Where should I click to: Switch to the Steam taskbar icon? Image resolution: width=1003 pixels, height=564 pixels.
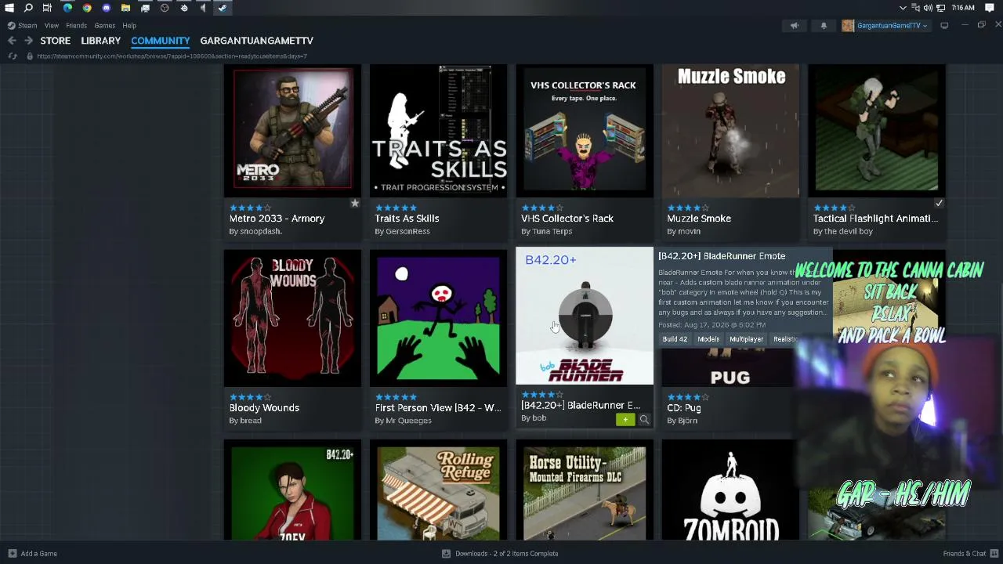coord(223,8)
